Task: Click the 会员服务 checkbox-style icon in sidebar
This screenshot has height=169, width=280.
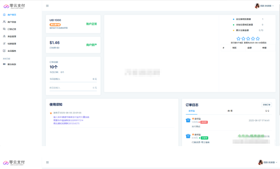Action: (x=4, y=51)
